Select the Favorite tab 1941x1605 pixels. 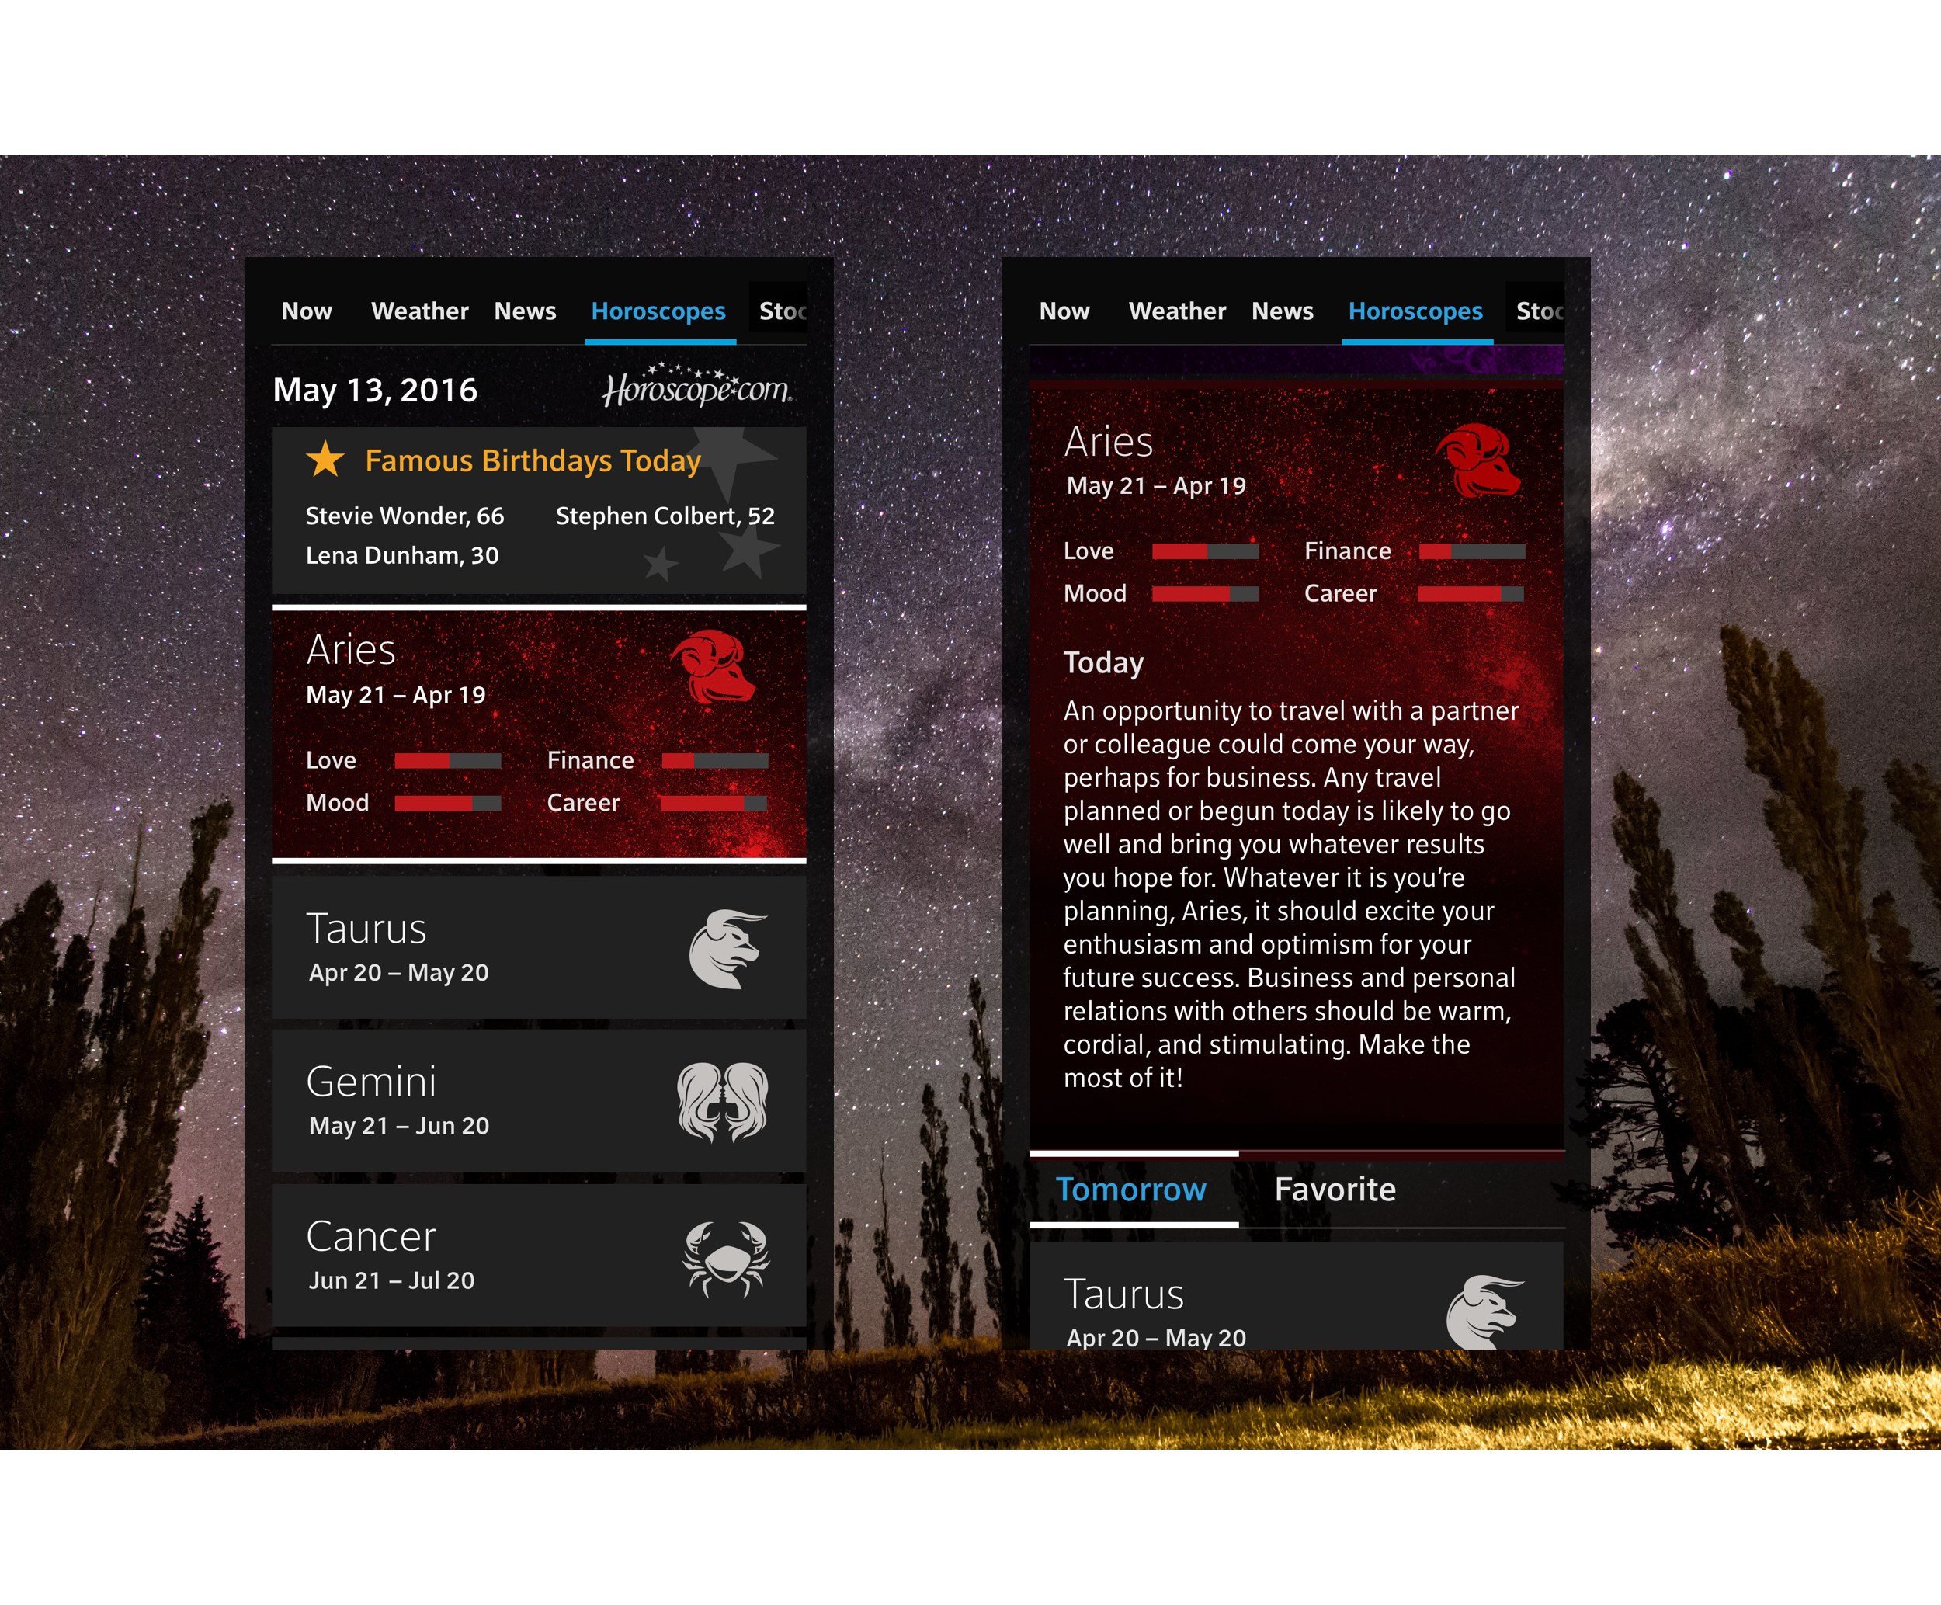(x=1335, y=1189)
